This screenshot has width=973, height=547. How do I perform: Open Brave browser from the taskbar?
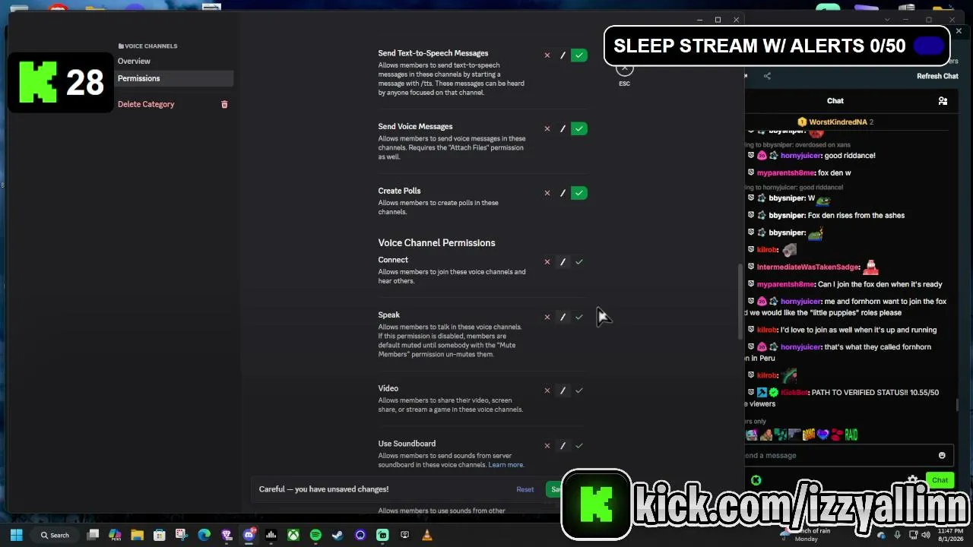(227, 535)
